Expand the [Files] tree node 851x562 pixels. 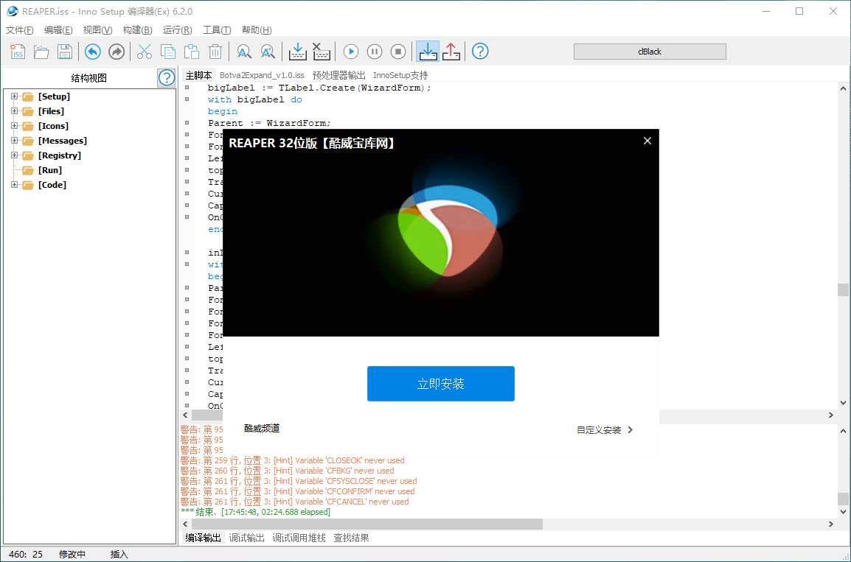tap(15, 111)
